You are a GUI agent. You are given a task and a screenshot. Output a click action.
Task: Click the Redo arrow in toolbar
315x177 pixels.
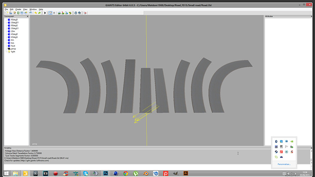(39, 13)
